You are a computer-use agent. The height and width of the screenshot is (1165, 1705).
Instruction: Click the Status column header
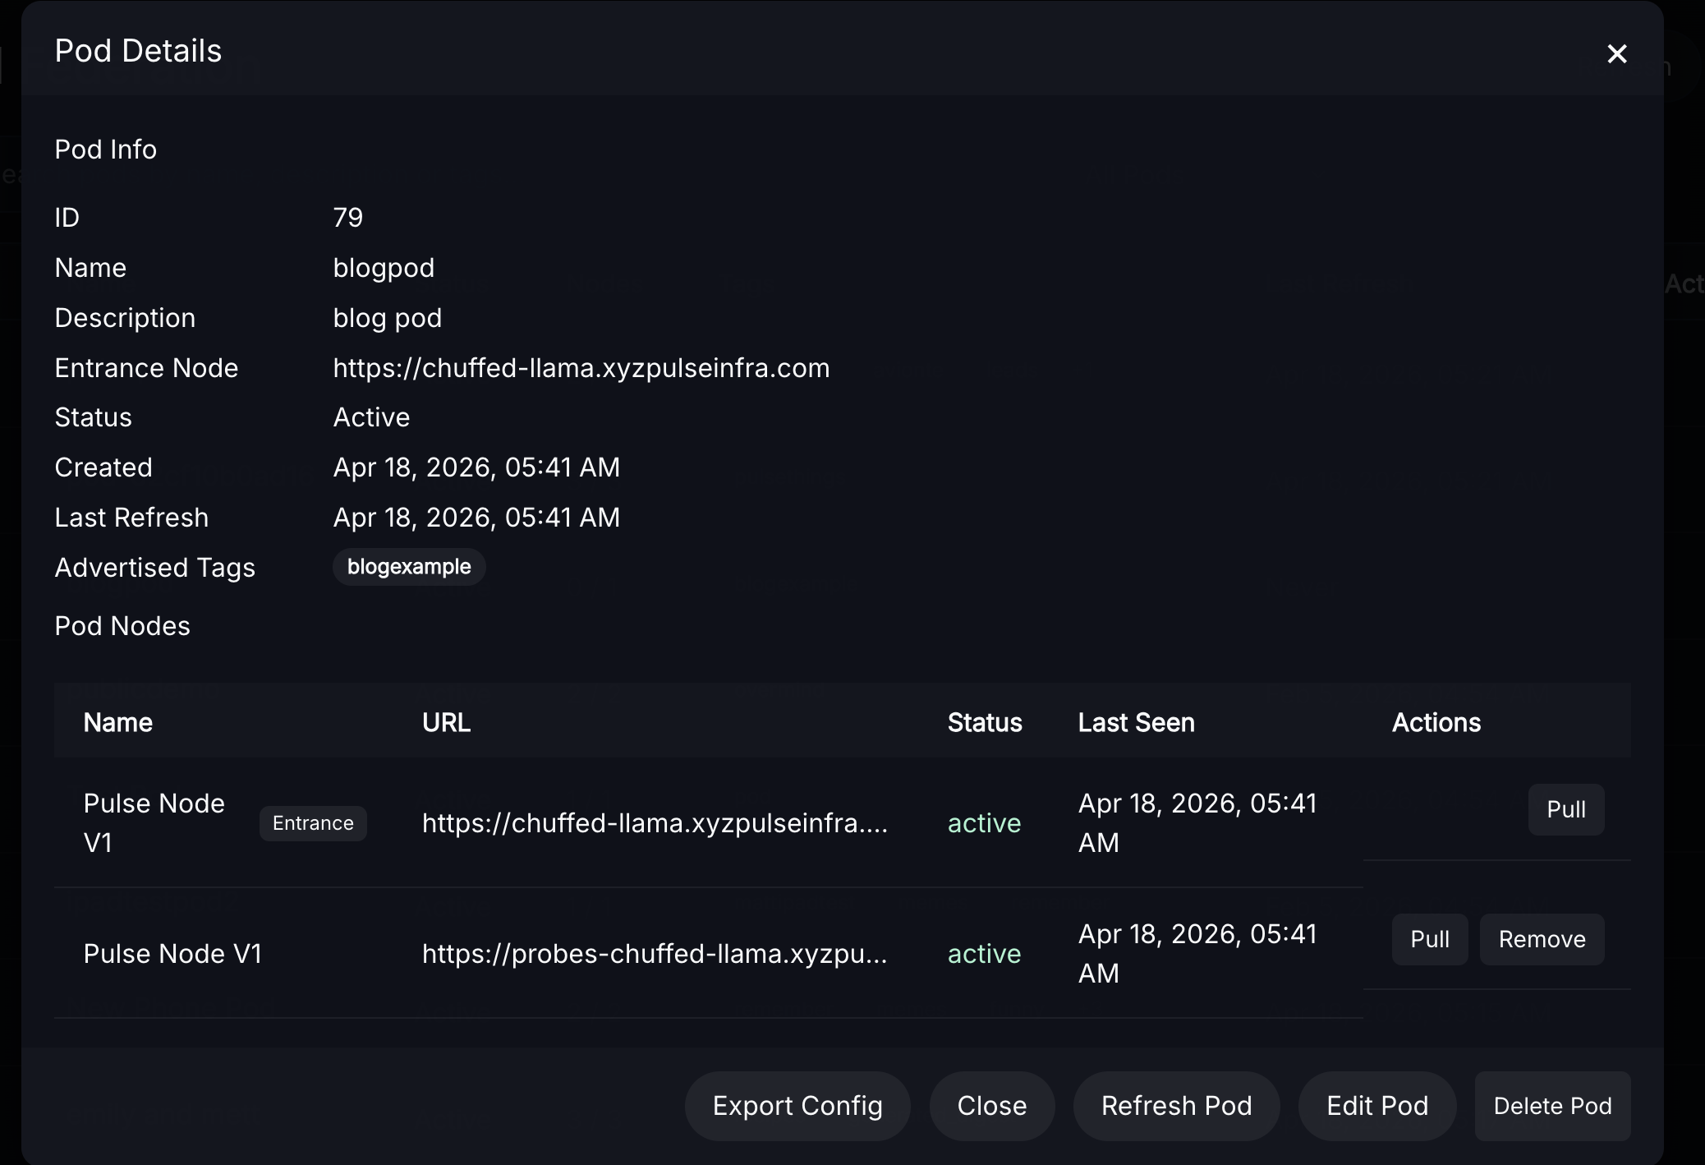point(984,723)
